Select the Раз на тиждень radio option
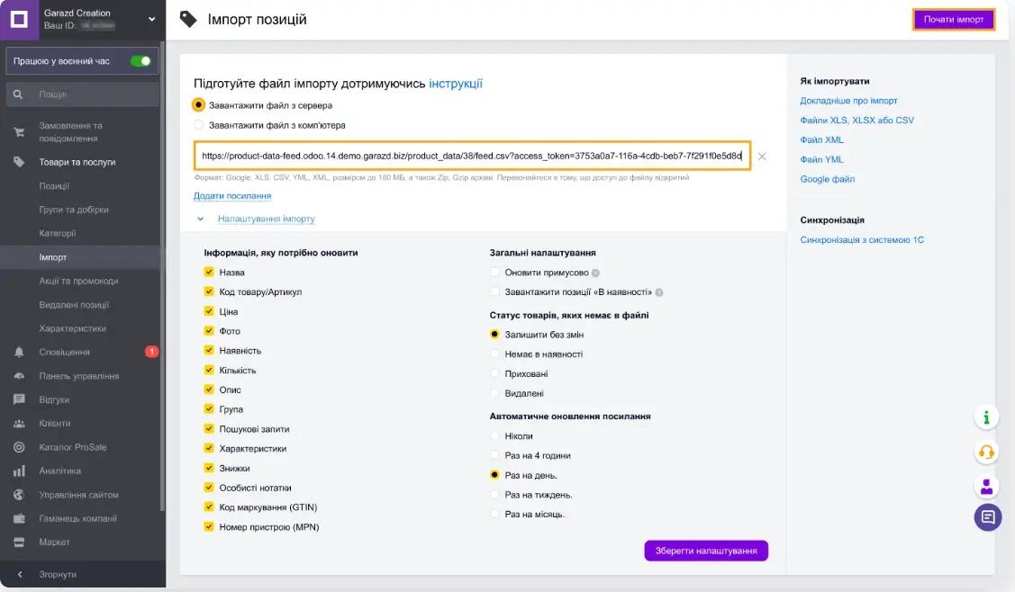Image resolution: width=1015 pixels, height=592 pixels. coord(494,495)
